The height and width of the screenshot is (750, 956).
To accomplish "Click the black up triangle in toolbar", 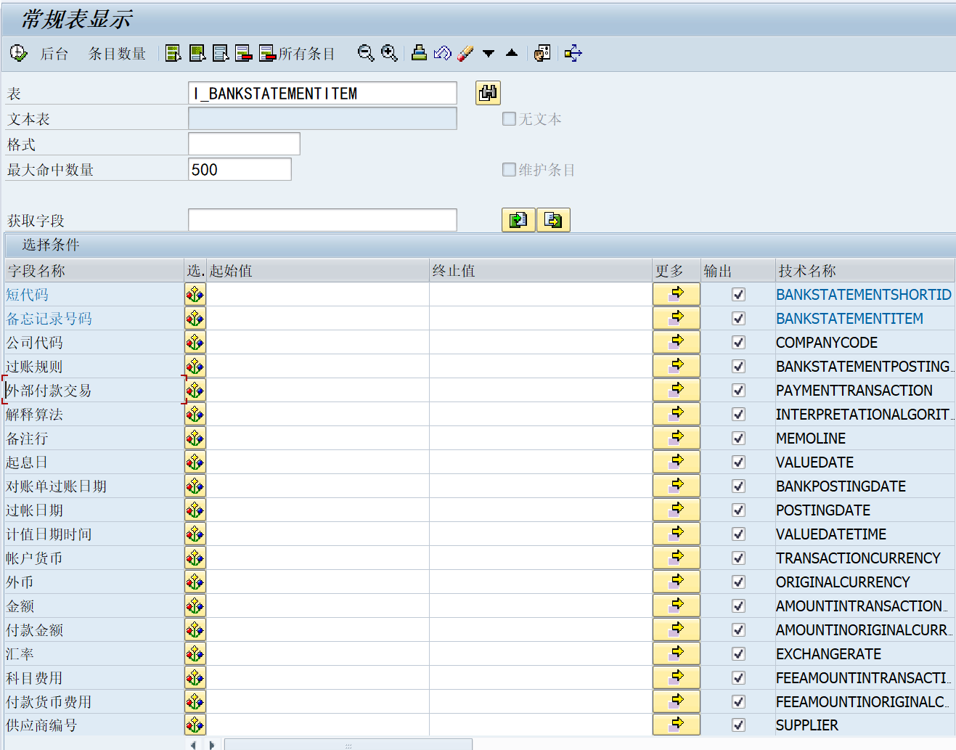I will (x=512, y=53).
